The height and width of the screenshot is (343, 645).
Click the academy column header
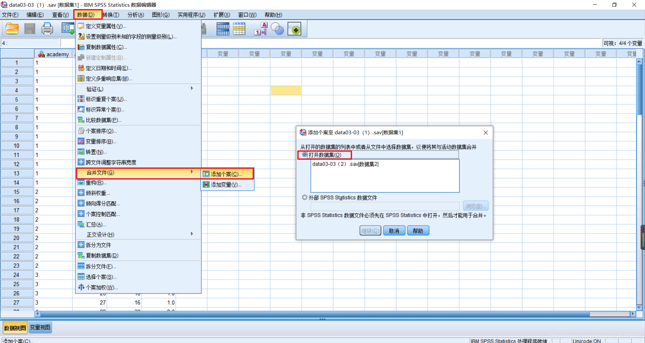[x=54, y=54]
